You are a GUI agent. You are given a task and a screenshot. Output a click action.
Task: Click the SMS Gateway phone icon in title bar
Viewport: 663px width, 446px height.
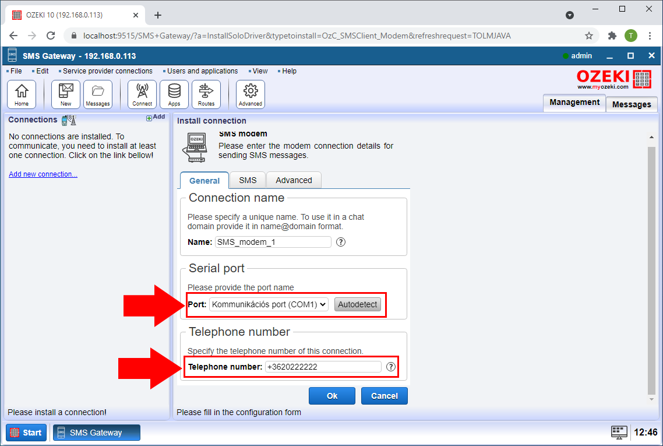12,55
